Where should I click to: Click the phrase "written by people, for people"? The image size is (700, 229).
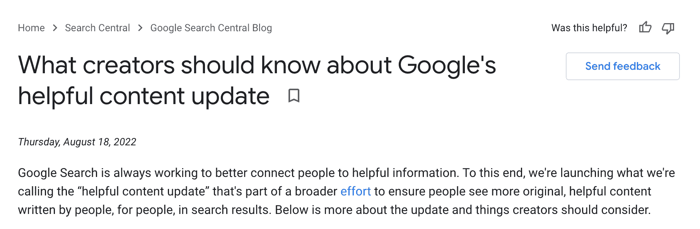[x=96, y=210]
